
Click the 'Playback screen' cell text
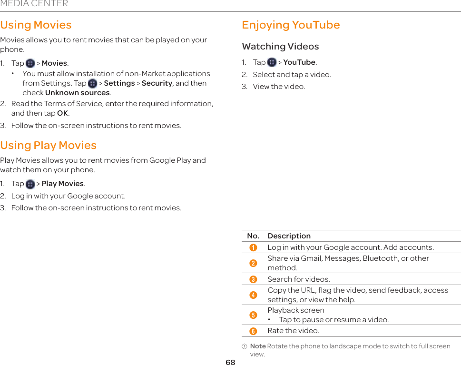(x=296, y=310)
